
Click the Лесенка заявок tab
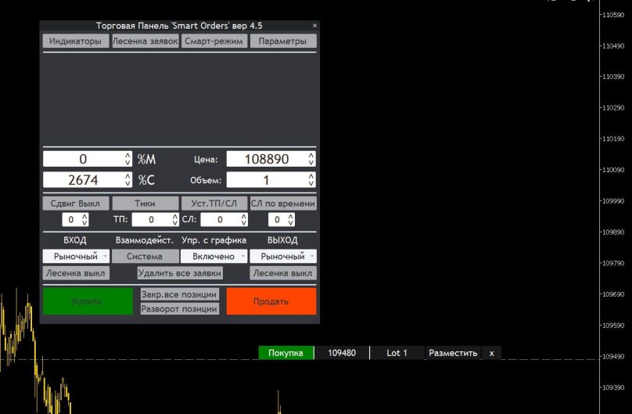[145, 41]
